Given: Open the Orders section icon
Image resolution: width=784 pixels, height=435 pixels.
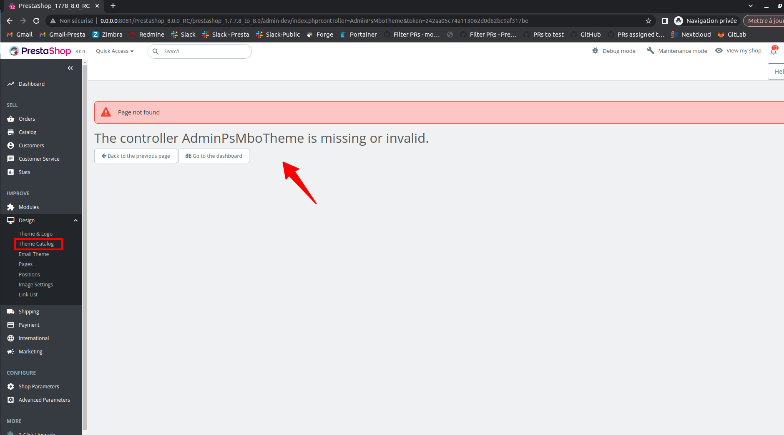Looking at the screenshot, I should click(x=10, y=119).
